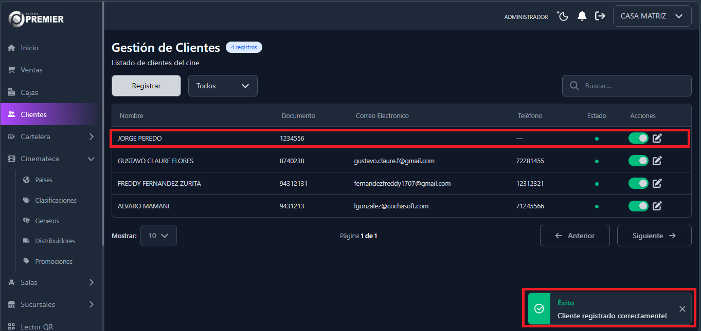Toggle dark mode moon icon
Image resolution: width=701 pixels, height=331 pixels.
563,16
